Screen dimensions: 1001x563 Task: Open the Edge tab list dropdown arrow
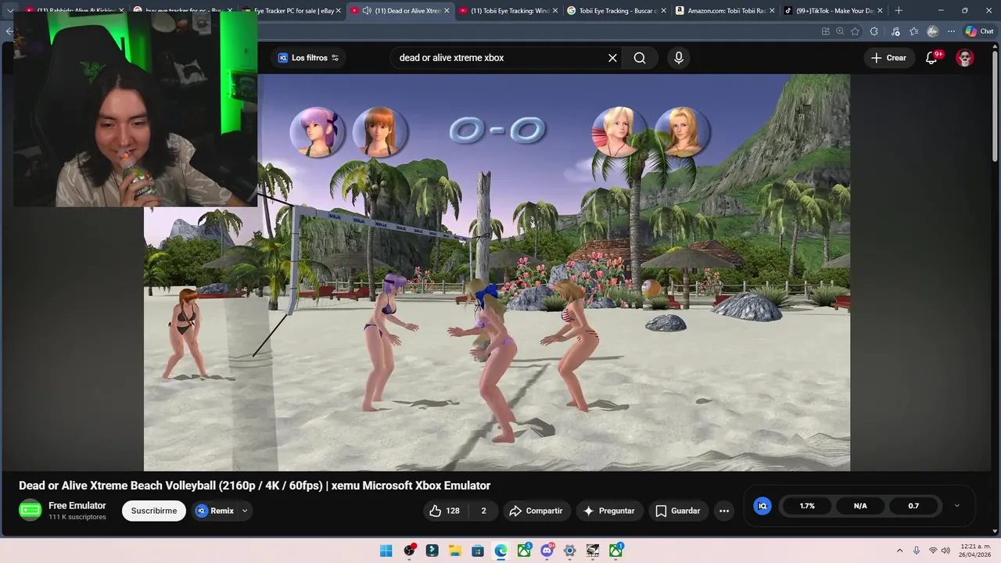tap(9, 11)
